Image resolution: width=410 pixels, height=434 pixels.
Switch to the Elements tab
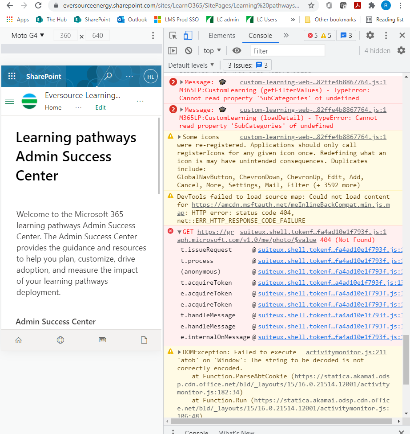(221, 35)
